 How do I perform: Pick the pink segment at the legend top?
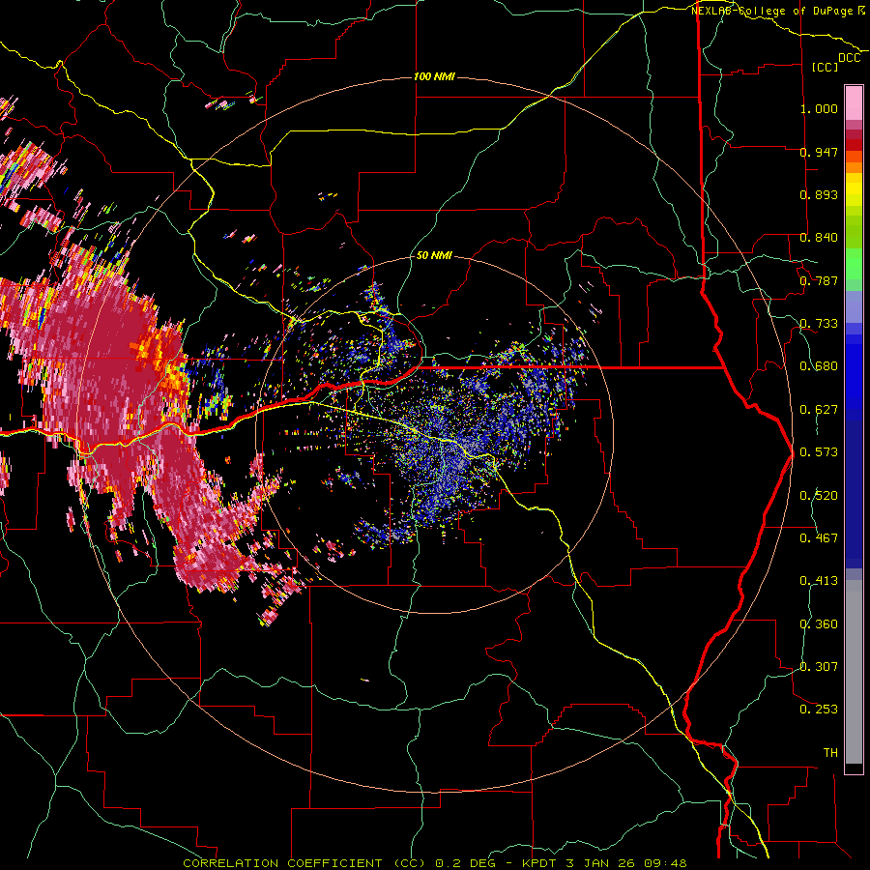[x=854, y=102]
